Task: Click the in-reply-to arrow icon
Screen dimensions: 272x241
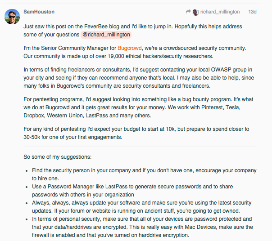Action: coord(188,12)
